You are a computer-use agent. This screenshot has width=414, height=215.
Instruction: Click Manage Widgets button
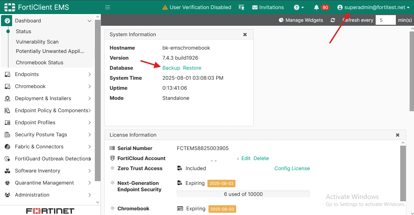(301, 20)
